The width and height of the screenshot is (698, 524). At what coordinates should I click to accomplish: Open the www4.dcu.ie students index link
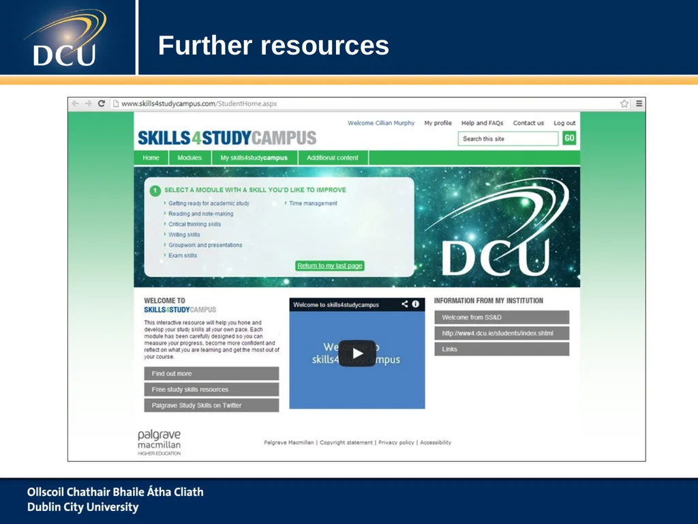[x=502, y=333]
